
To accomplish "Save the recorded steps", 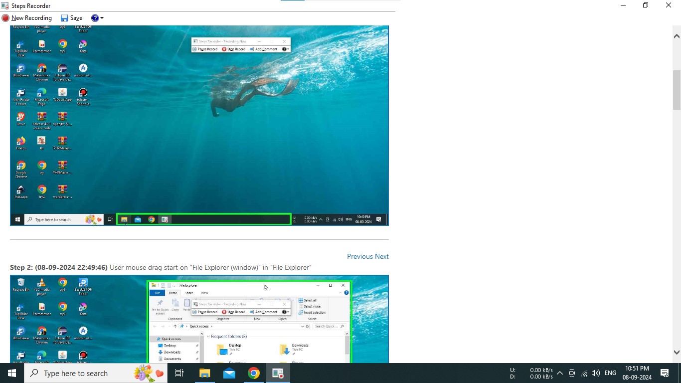I will pyautogui.click(x=71, y=18).
